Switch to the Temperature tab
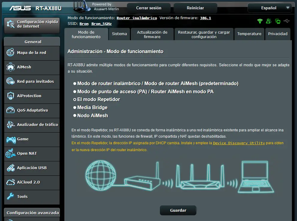This screenshot has height=221, width=297. (x=249, y=34)
